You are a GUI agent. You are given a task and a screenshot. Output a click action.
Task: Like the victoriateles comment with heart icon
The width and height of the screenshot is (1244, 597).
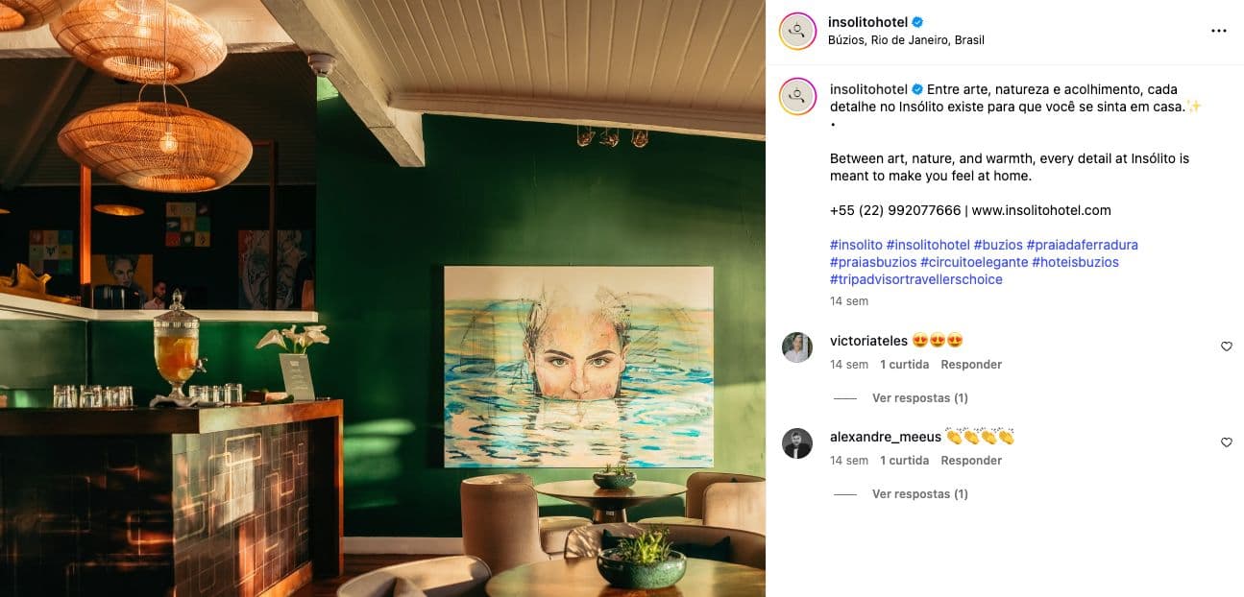[x=1226, y=346]
